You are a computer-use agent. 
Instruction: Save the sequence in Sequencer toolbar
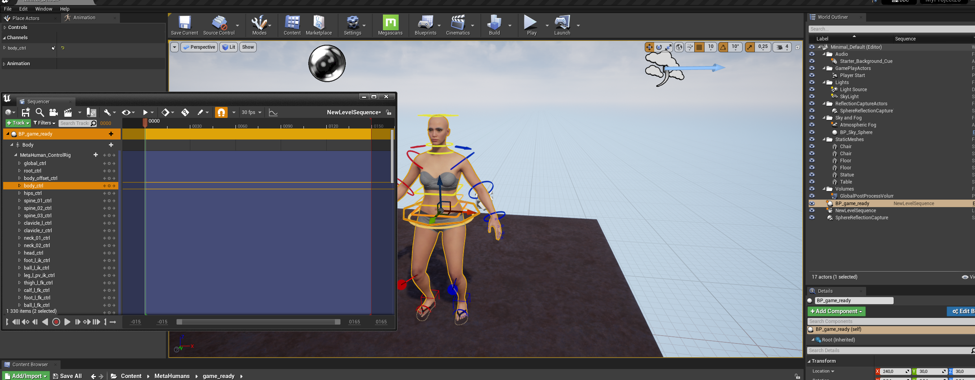point(26,112)
